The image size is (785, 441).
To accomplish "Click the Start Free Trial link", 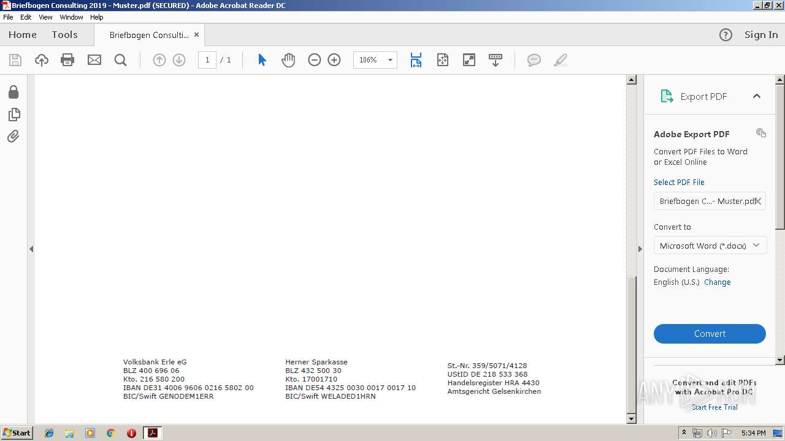I will 714,407.
